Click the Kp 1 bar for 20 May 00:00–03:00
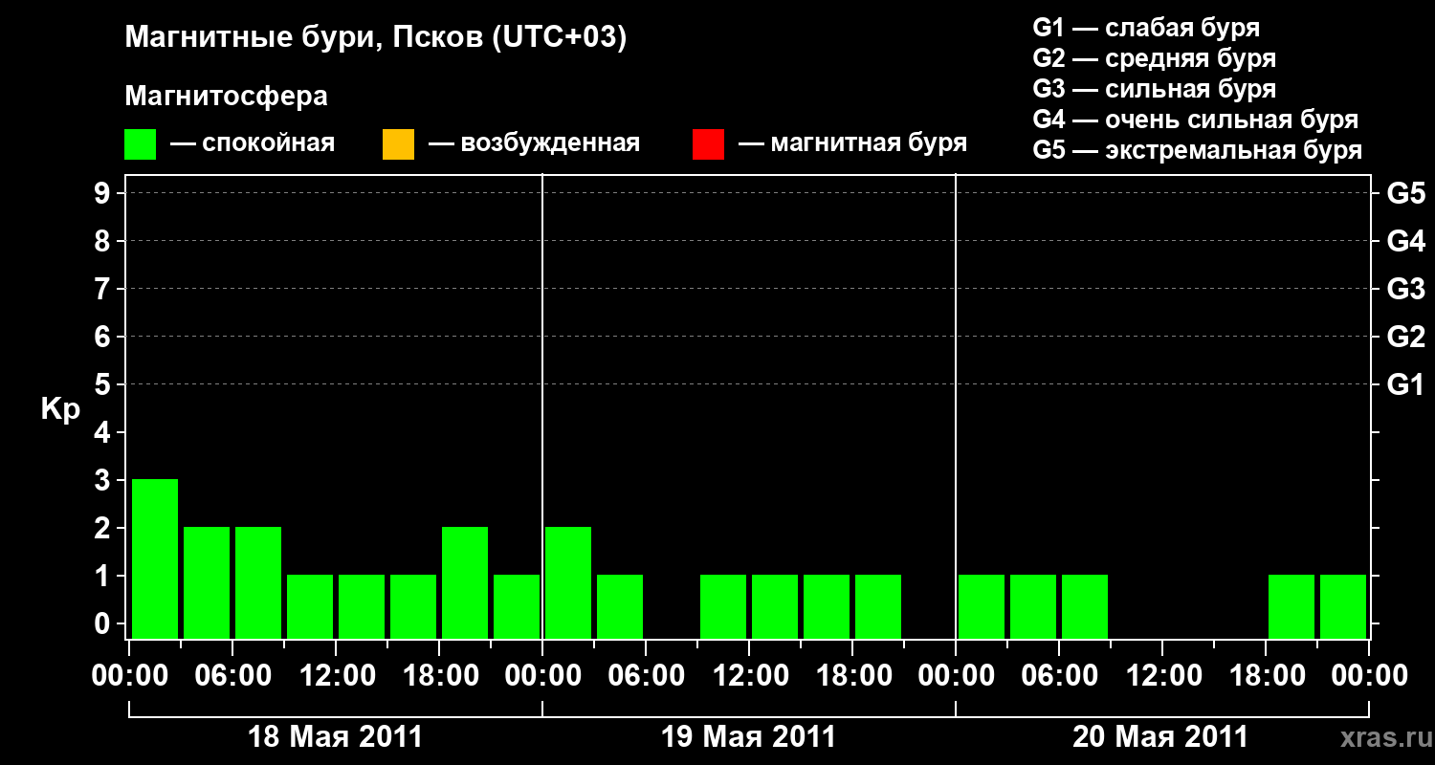Viewport: 1435px width, 765px height. (982, 606)
